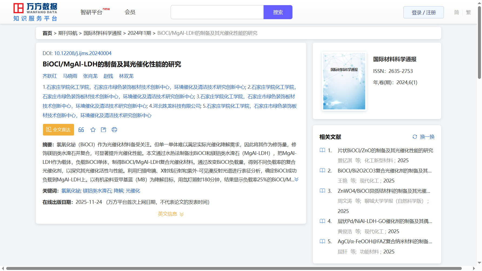Switch to traditional Chinese with 繁
482x271 pixels.
pos(468,12)
